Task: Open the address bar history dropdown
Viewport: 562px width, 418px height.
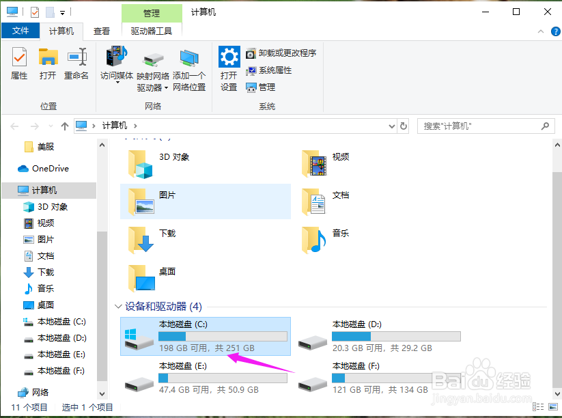Action: click(x=392, y=126)
